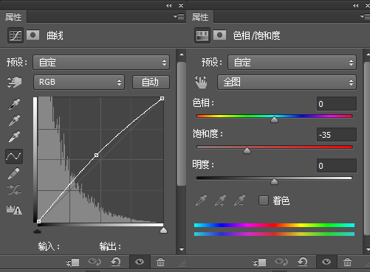Image resolution: width=370 pixels, height=272 pixels.
Task: Open the Curves panel flyout menu
Action: click(x=179, y=16)
